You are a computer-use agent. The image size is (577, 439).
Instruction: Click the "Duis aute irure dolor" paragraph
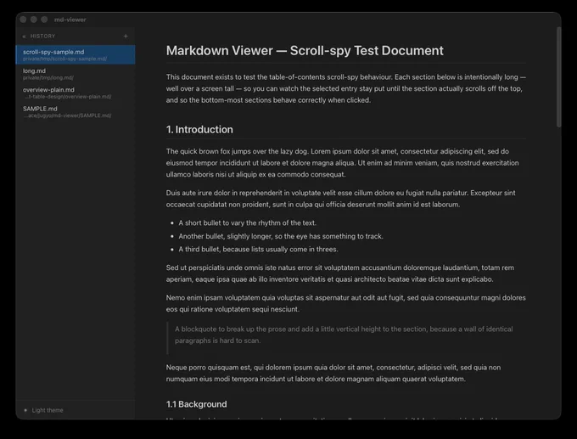tap(341, 199)
